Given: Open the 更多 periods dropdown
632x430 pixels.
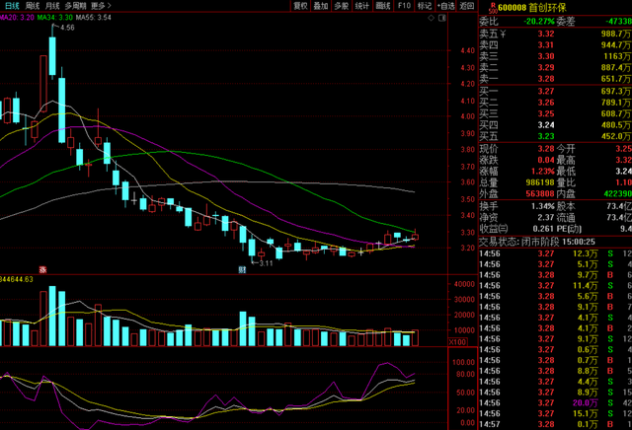Looking at the screenshot, I should coord(101,6).
